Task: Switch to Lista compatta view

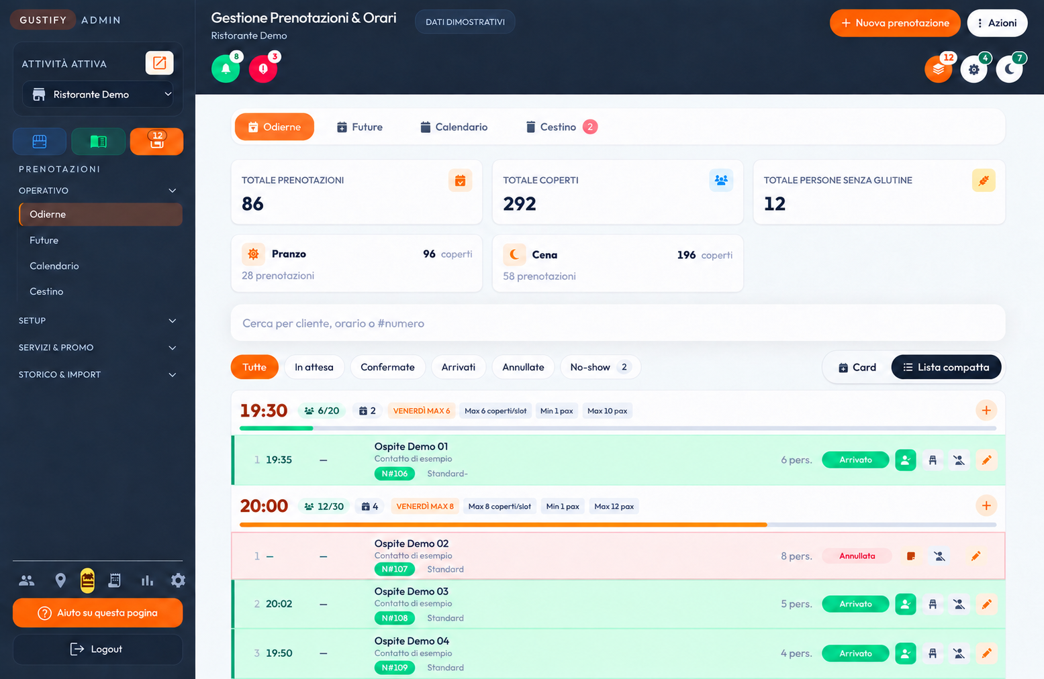Action: 946,368
